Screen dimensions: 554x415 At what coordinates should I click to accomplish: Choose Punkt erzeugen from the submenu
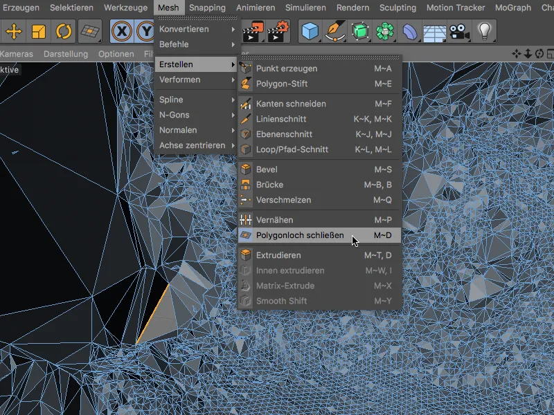point(320,68)
